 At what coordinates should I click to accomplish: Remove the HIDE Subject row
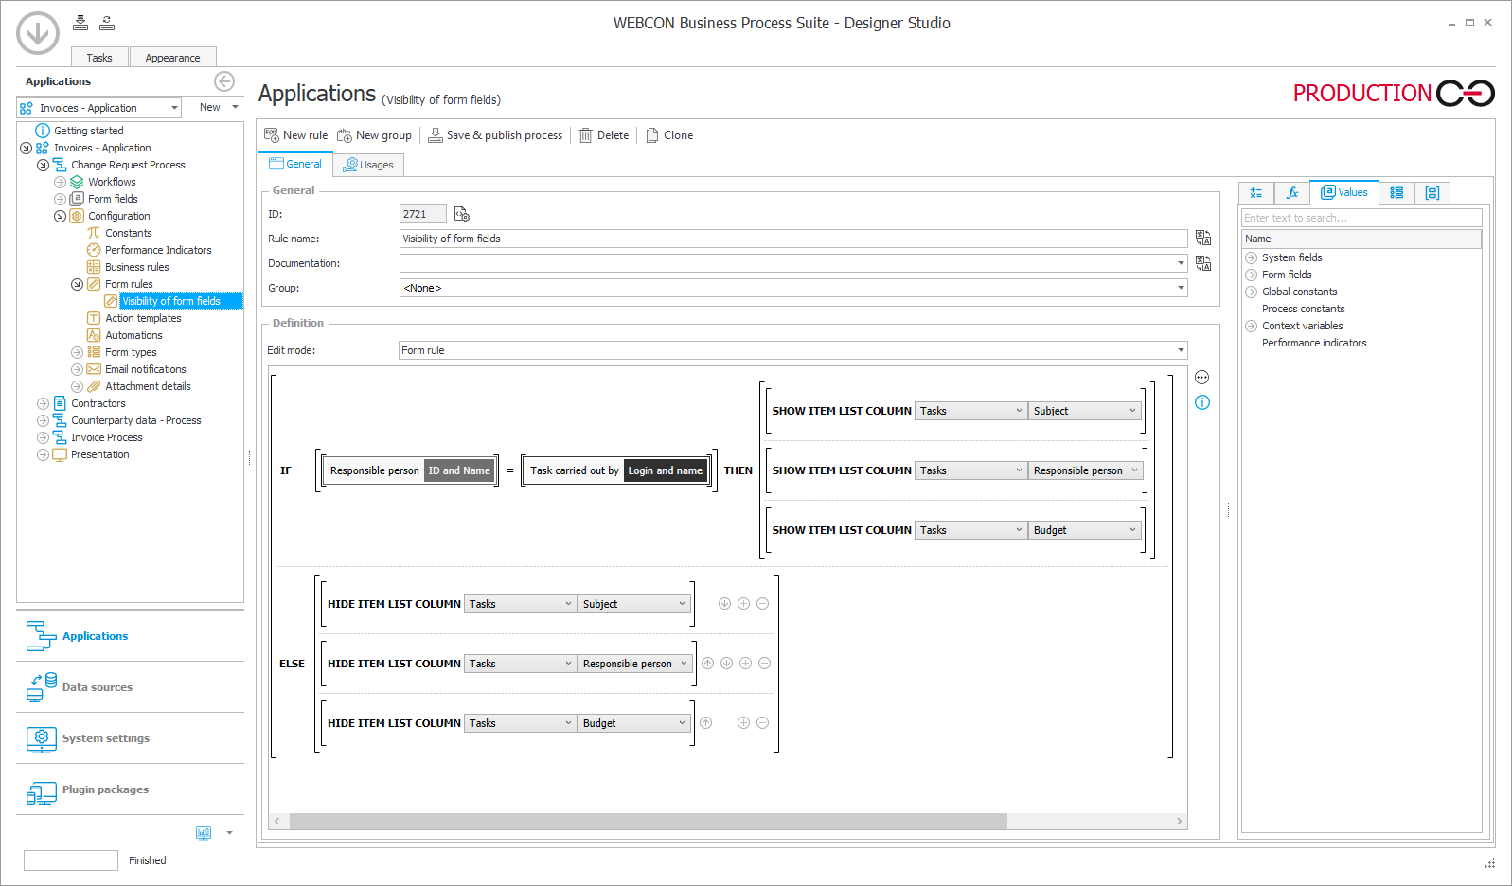coord(762,603)
